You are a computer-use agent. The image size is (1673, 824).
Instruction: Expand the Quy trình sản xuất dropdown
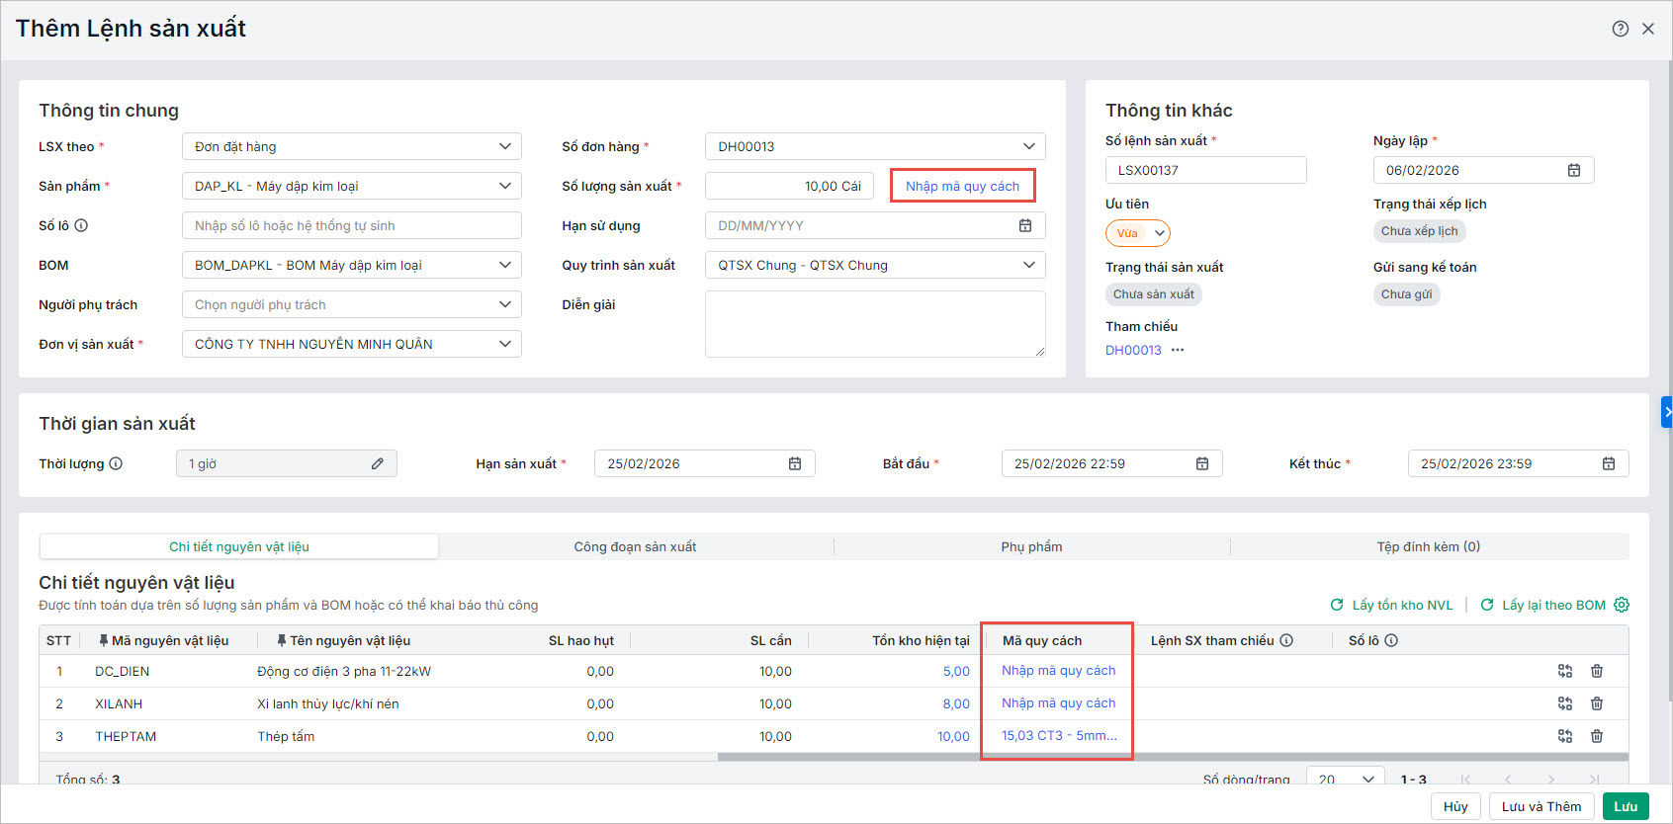[1028, 265]
